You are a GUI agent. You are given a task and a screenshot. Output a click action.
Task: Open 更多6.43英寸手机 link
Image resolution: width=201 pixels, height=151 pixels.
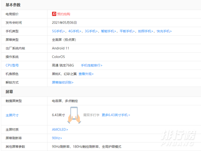(x=116, y=115)
